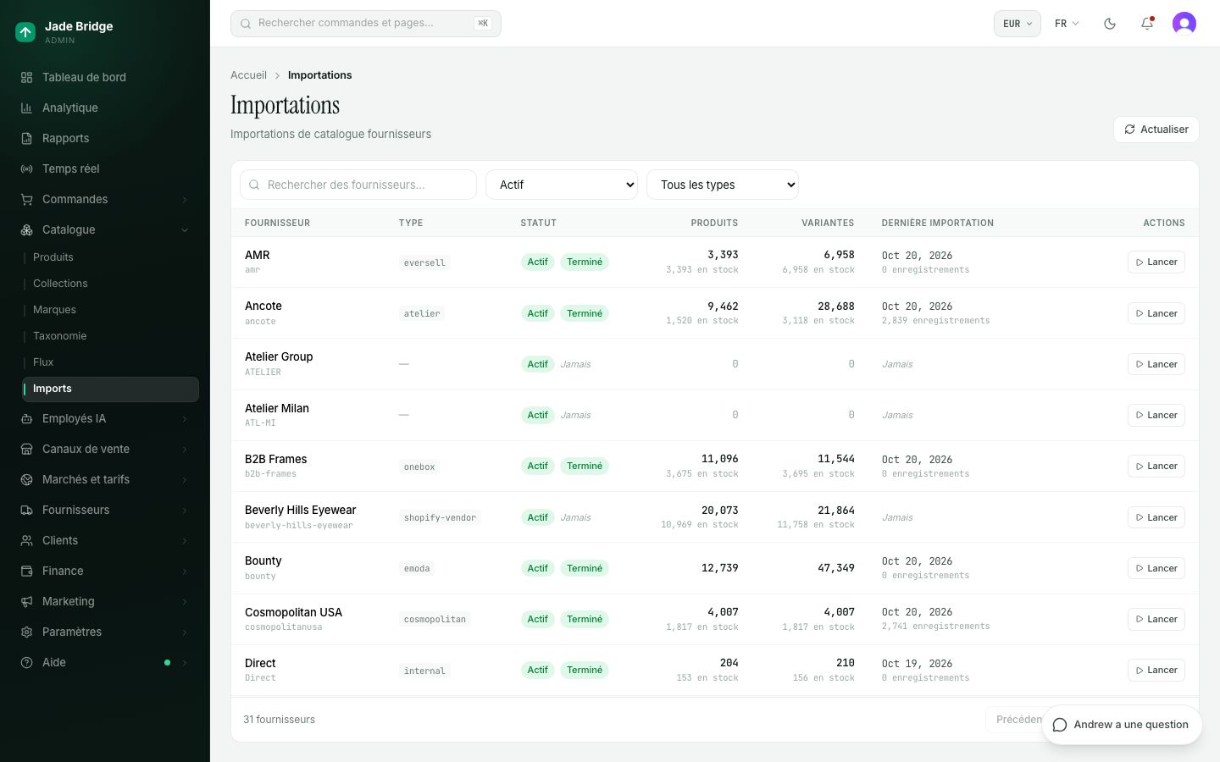Image resolution: width=1220 pixels, height=762 pixels.
Task: Click Lancer for Direct supplier
Action: pyautogui.click(x=1156, y=670)
